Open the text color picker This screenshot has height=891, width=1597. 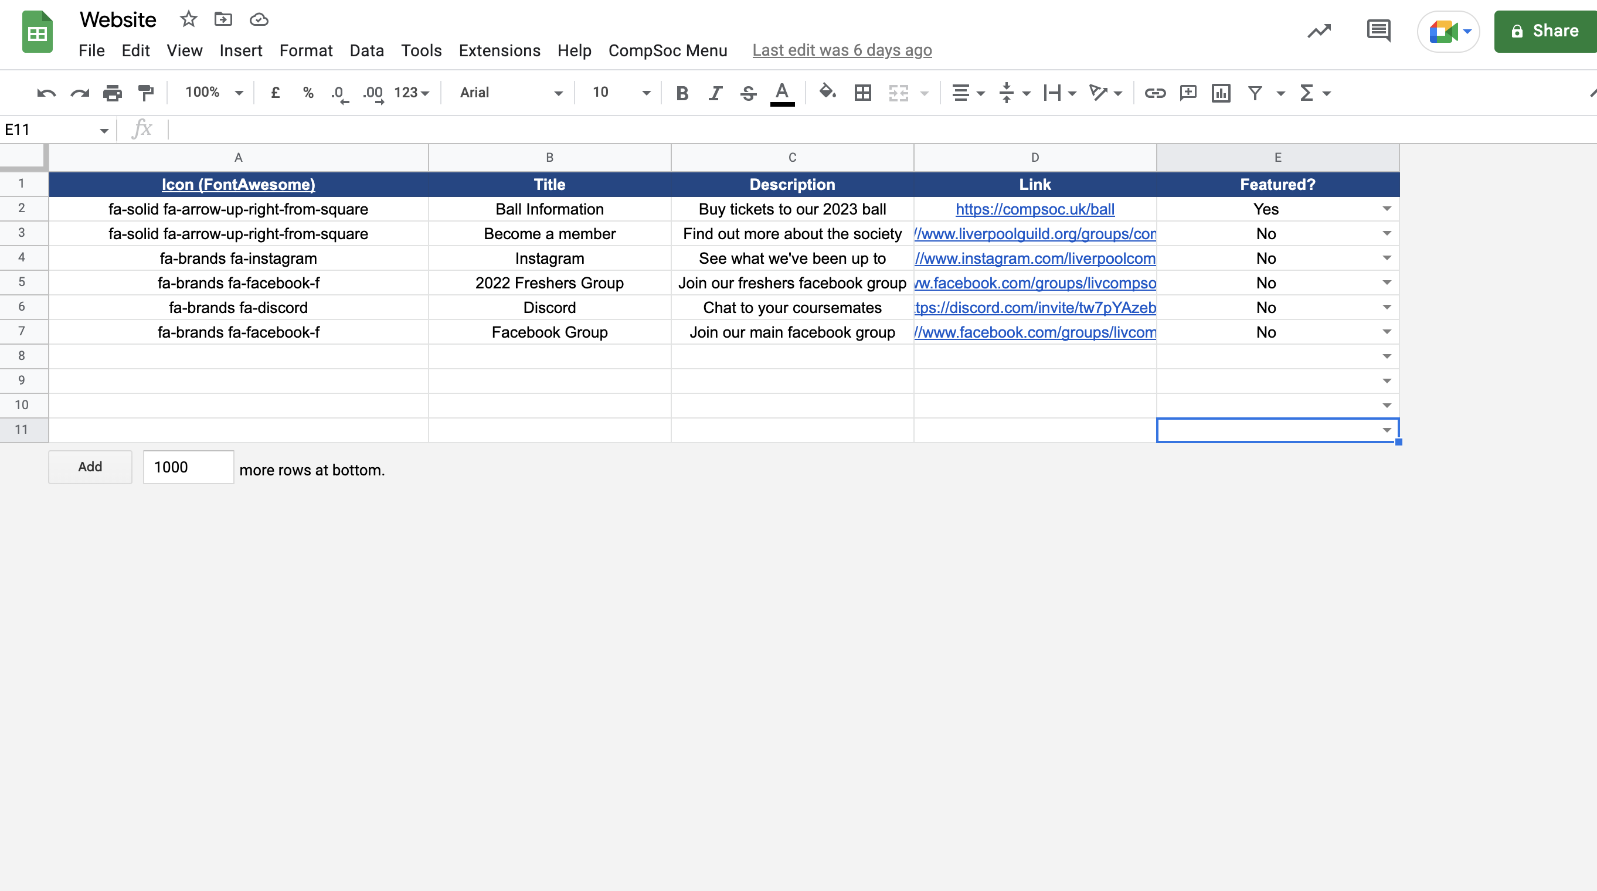coord(781,94)
